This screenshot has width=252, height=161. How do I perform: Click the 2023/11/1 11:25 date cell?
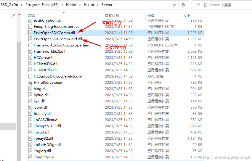pyautogui.click(x=119, y=33)
